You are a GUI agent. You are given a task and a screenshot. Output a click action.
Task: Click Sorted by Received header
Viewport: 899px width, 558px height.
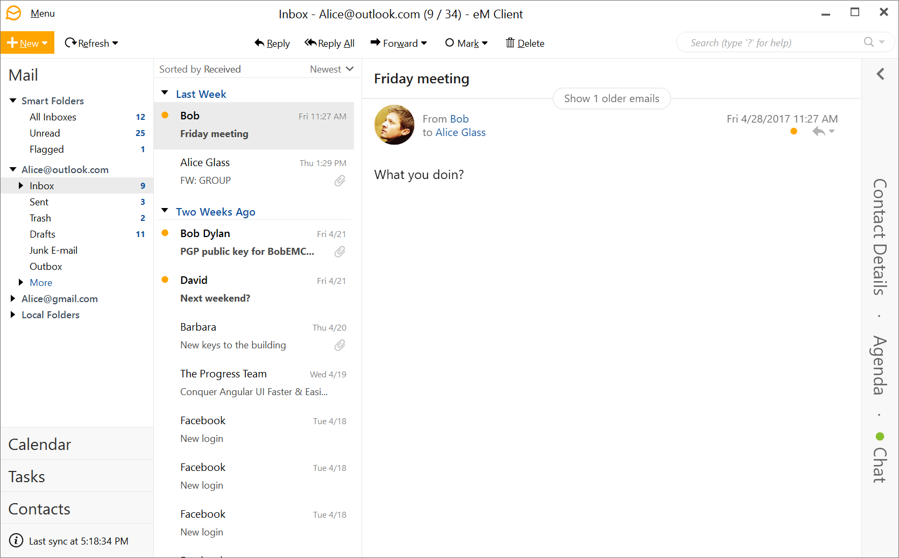pos(200,69)
